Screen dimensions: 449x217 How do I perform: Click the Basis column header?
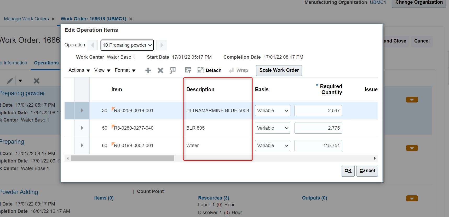[262, 89]
